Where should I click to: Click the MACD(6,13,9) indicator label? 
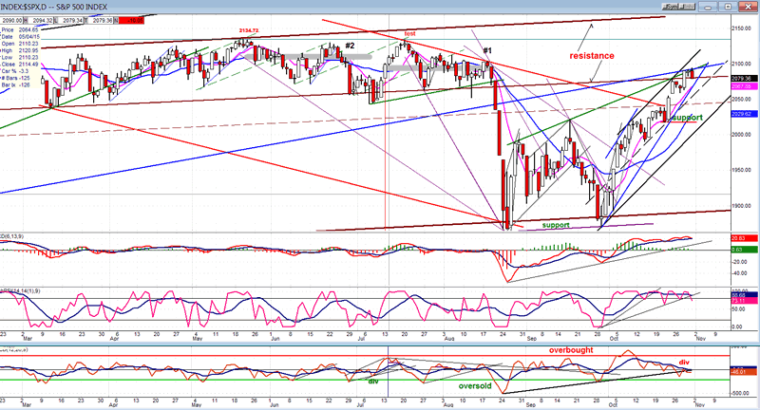[x=12, y=235]
